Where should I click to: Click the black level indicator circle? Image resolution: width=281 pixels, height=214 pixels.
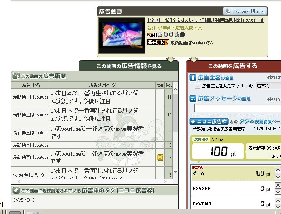182,35
